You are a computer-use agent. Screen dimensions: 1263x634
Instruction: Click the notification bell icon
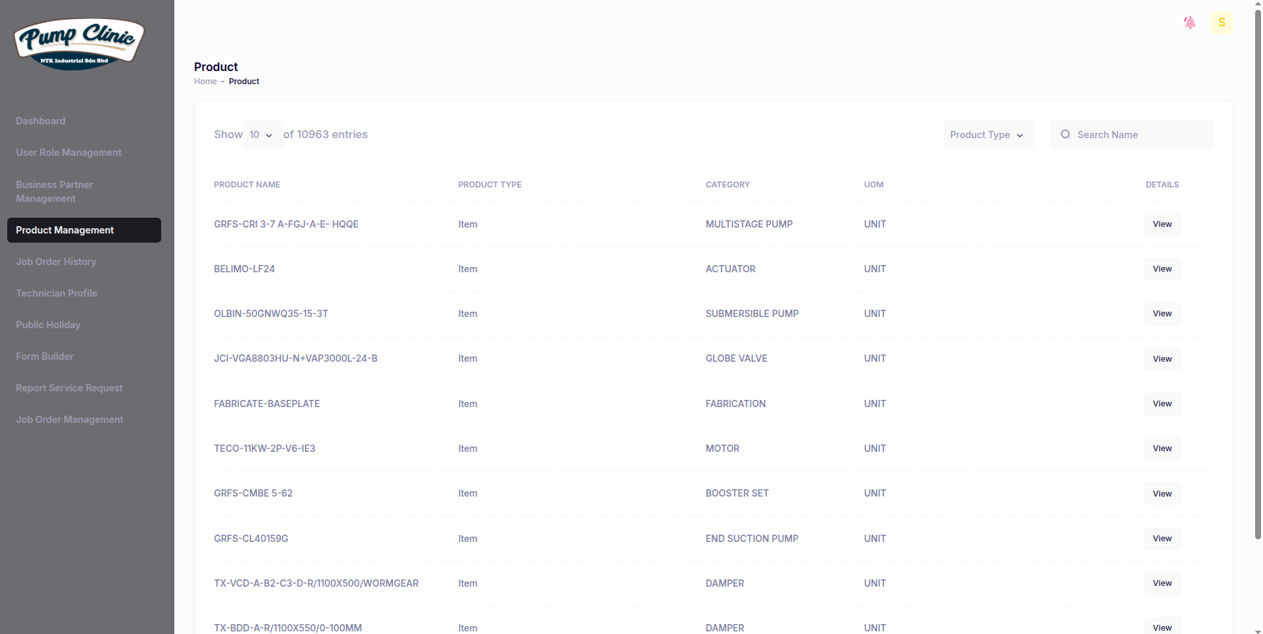coord(1189,23)
